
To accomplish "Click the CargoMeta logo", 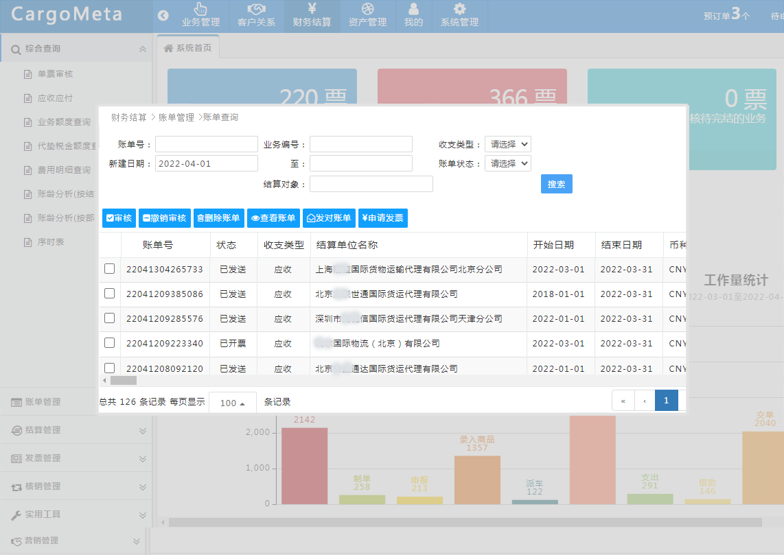I will [x=67, y=14].
